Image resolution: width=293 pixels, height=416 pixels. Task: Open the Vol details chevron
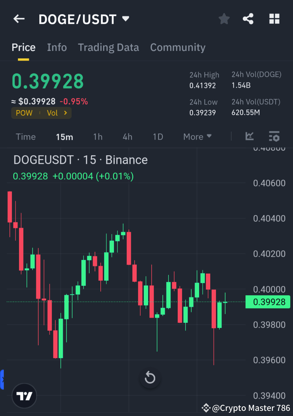(x=65, y=113)
